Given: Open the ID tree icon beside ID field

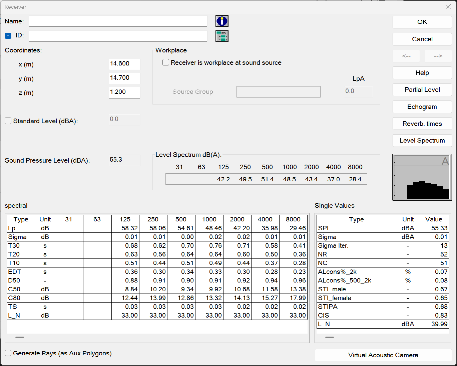Looking at the screenshot, I should click(222, 36).
